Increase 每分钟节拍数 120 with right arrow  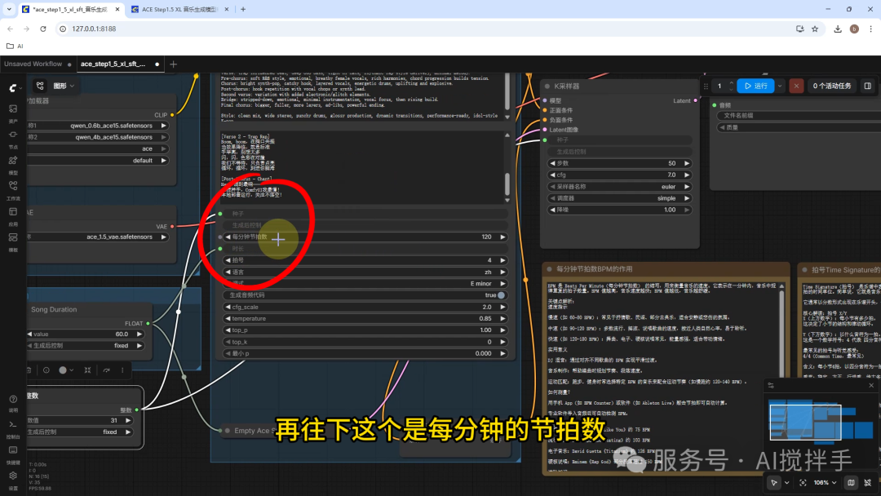tap(502, 237)
